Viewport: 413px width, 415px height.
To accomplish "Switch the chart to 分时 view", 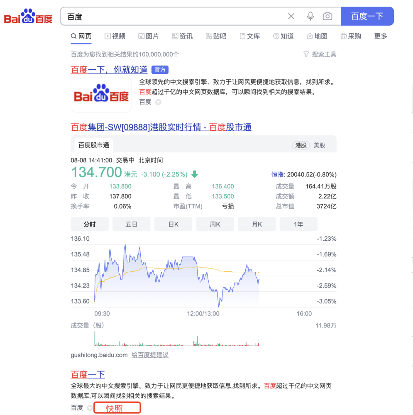I will (x=90, y=224).
